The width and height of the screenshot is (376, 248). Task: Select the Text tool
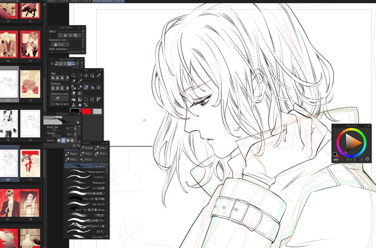pyautogui.click(x=73, y=105)
